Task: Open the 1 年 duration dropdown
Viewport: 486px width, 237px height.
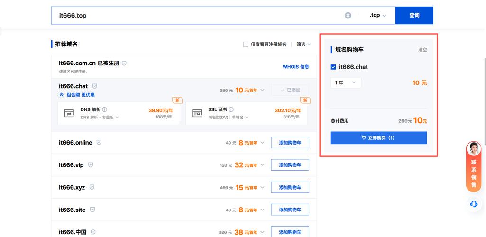Action: (x=346, y=83)
